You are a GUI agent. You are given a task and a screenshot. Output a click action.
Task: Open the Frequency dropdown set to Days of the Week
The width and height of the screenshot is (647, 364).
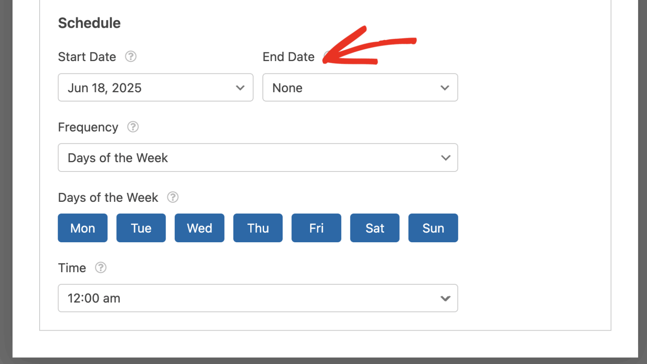point(258,158)
